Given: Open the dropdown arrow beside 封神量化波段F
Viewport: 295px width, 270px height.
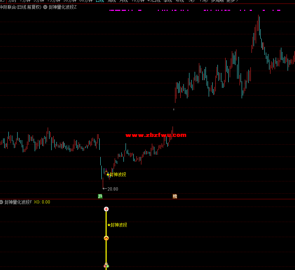Looking at the screenshot, I should [x=1, y=202].
